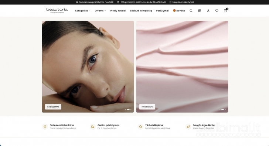The height and width of the screenshot is (146, 269).
Task: Click the NAUJIENOS button on cream banner
Action: click(147, 107)
